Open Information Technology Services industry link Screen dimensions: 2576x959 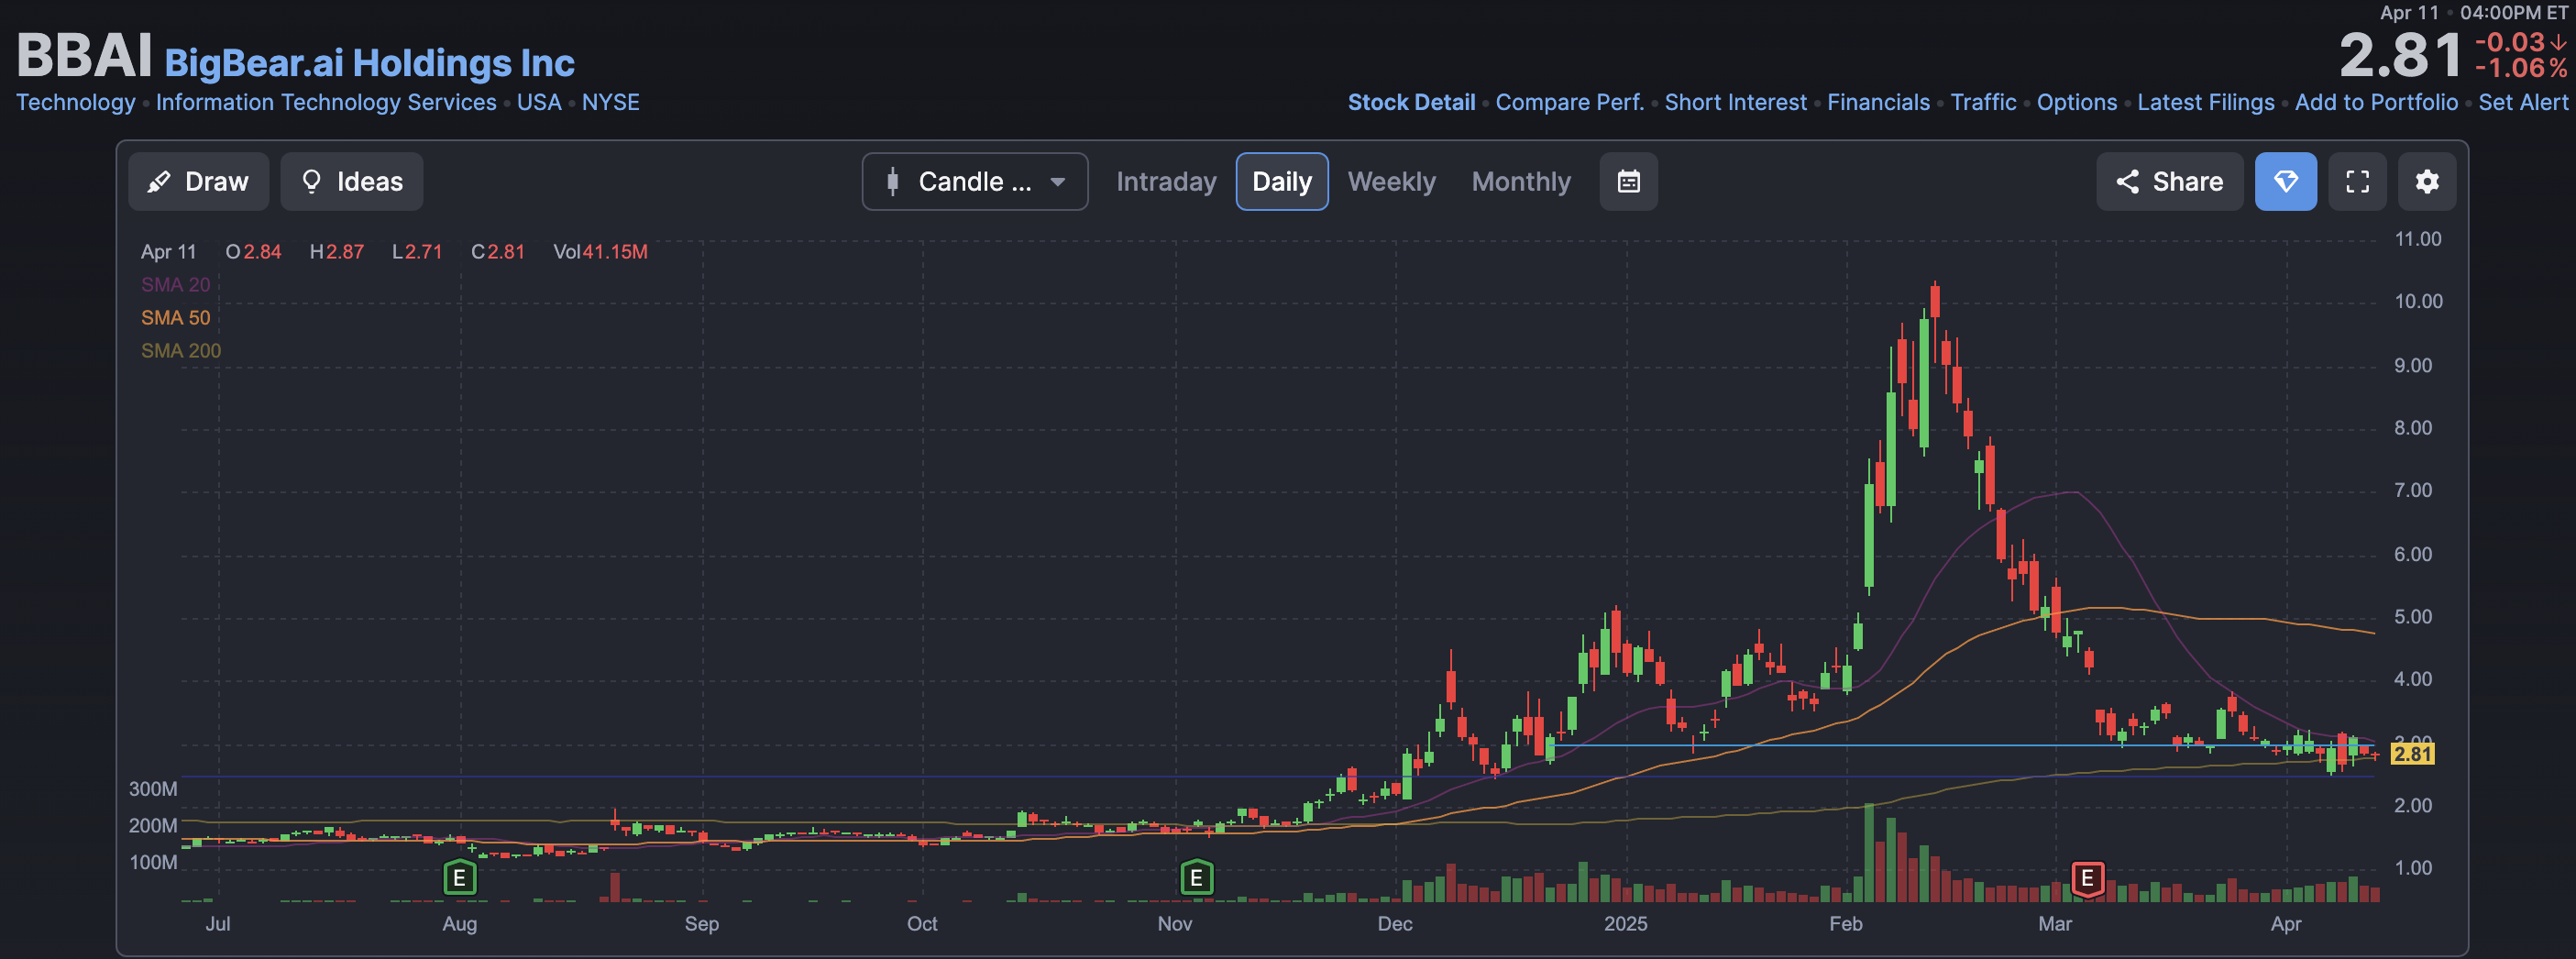pyautogui.click(x=326, y=102)
